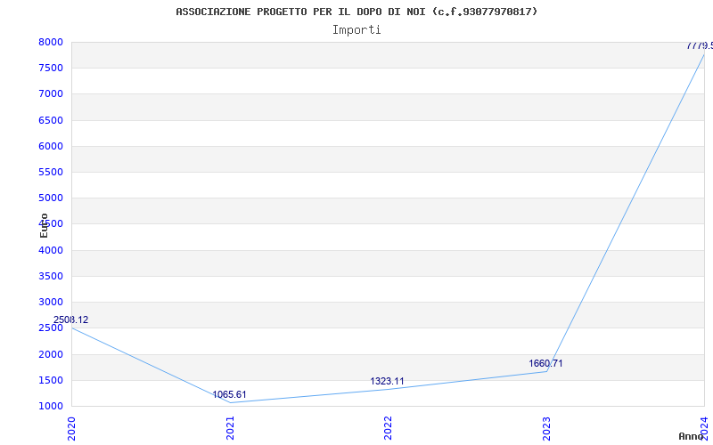
Task: Click the 6000 y-axis value
Action: pos(51,146)
